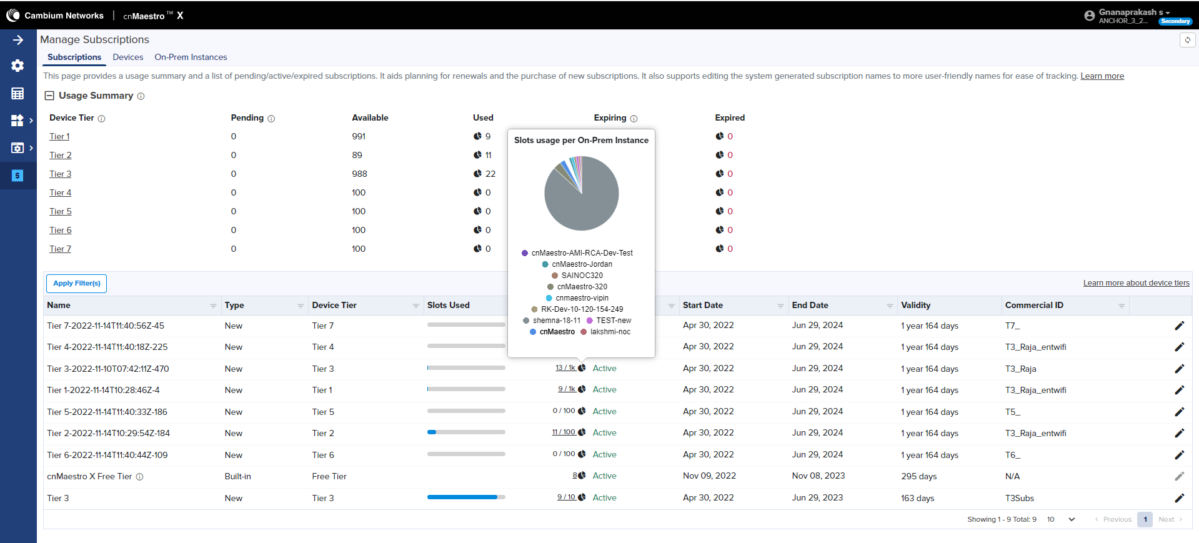Image resolution: width=1199 pixels, height=543 pixels.
Task: Expand the user account dropdown menu
Action: [x=1167, y=12]
